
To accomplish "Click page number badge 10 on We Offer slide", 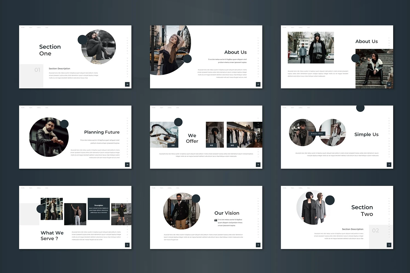I will (x=258, y=165).
